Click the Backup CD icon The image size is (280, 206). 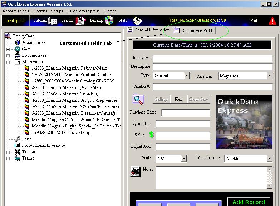pyautogui.click(x=109, y=21)
